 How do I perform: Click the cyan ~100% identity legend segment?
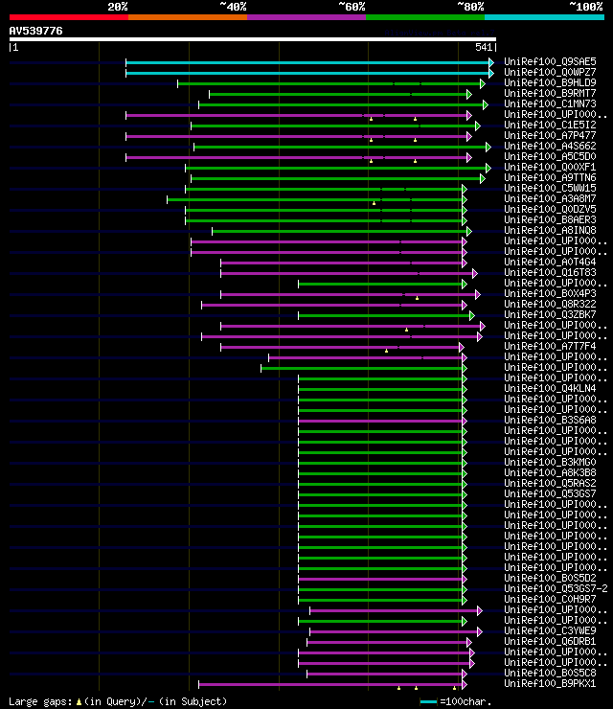[544, 17]
